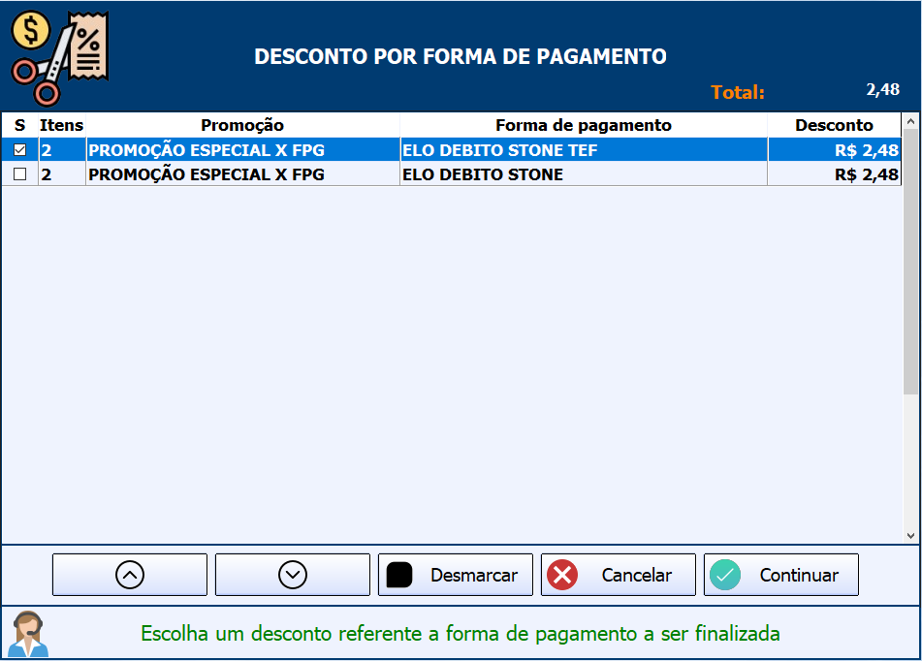Select the R$ 2,48 discount of highlighted row
The width and height of the screenshot is (922, 661).
click(x=866, y=150)
